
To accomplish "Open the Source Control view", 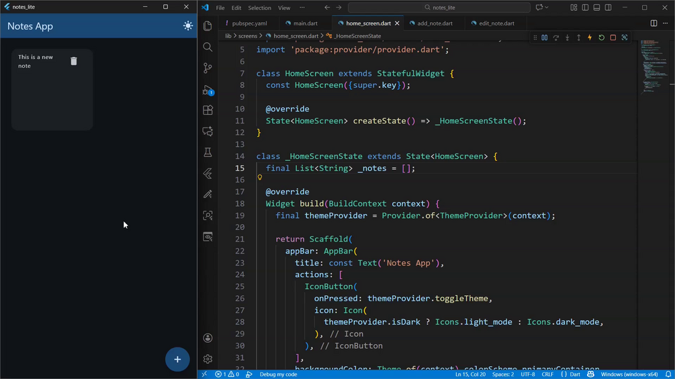I will (x=208, y=68).
